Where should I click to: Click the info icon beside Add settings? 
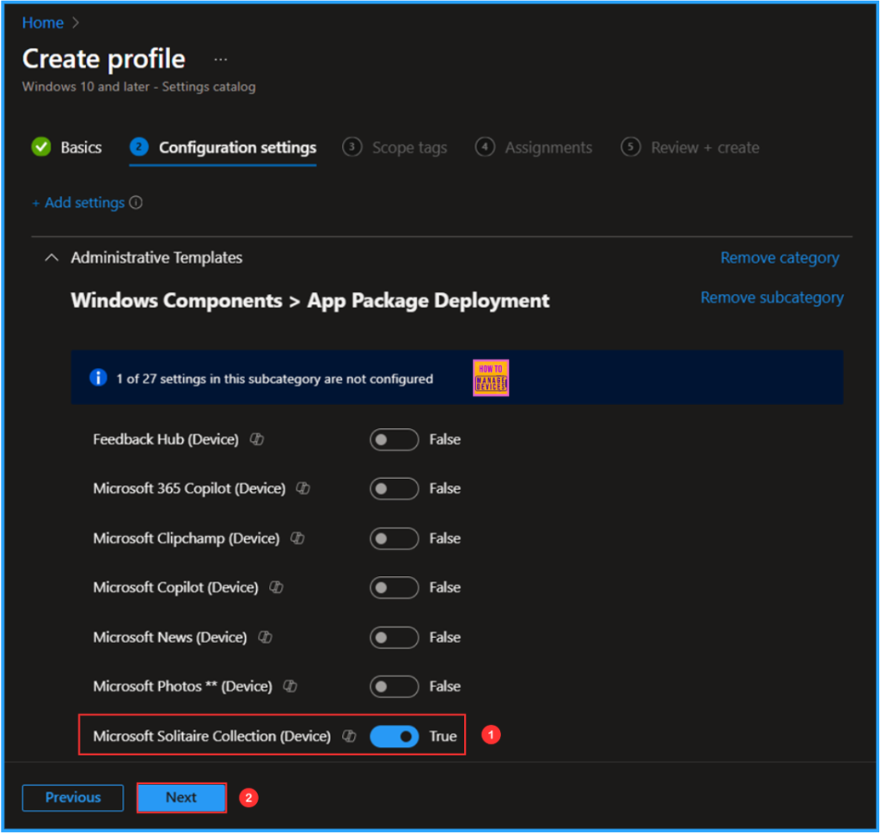[136, 203]
